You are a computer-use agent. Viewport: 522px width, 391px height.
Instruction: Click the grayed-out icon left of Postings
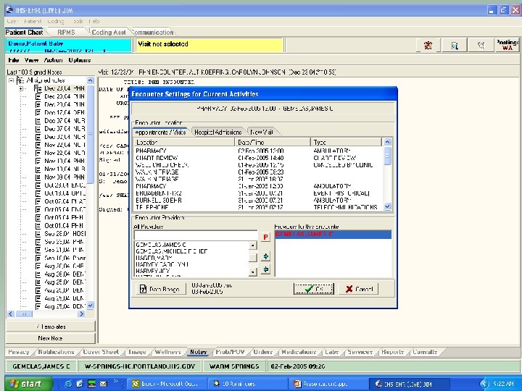coord(481,45)
